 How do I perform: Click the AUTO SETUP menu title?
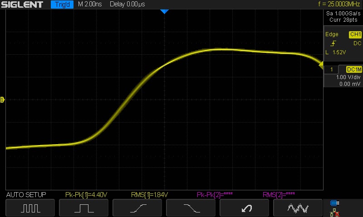(x=26, y=195)
